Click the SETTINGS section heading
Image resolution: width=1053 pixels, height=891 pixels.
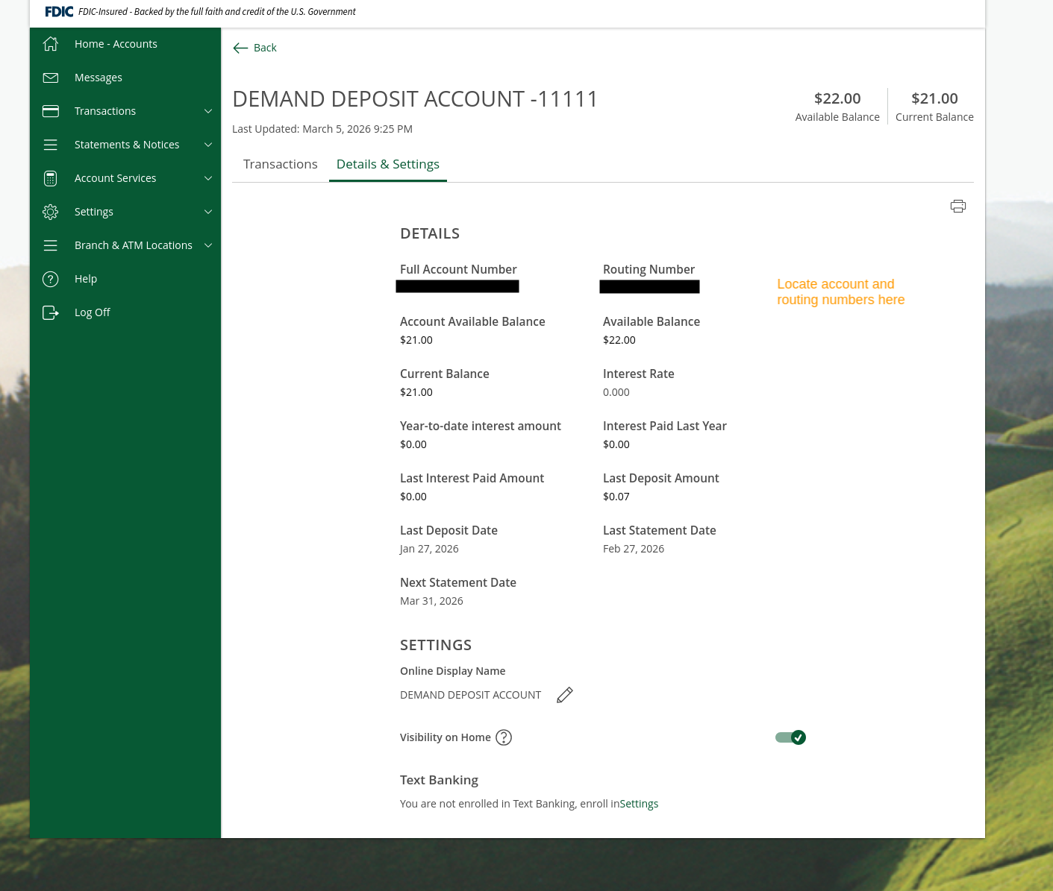click(x=436, y=645)
